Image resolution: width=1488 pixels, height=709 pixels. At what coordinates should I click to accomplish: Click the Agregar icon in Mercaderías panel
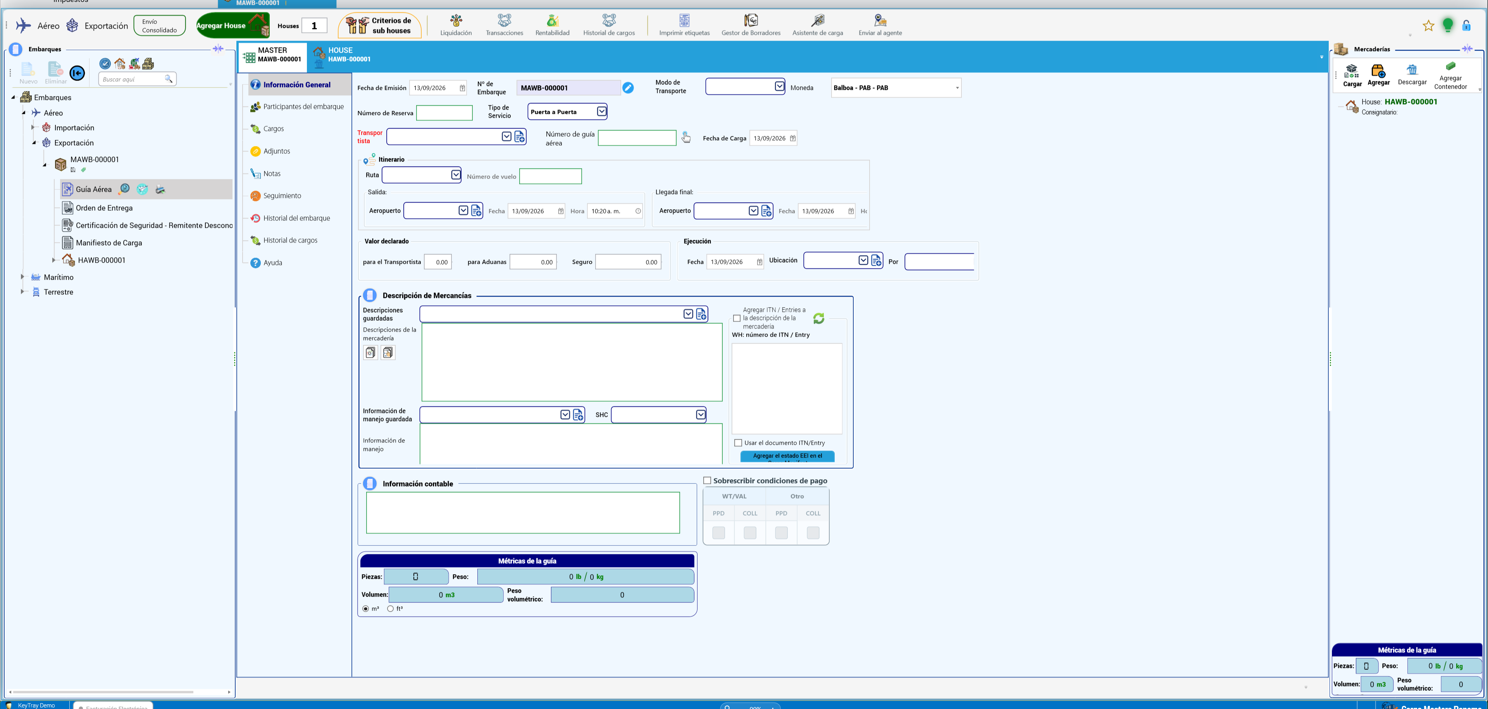point(1378,71)
